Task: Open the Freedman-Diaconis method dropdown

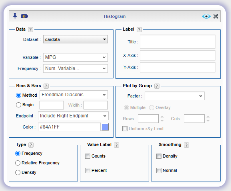Action: [x=74, y=95]
